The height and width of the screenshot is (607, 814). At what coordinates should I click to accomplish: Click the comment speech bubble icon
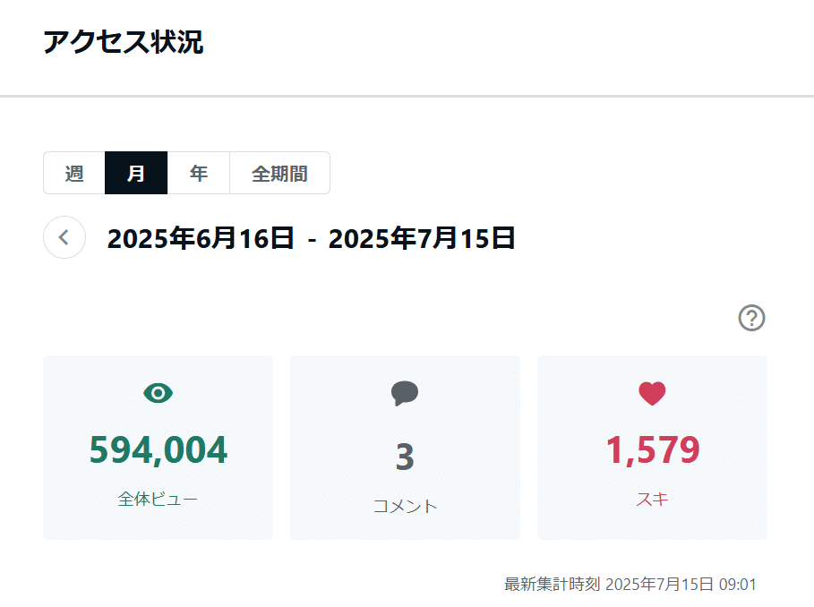point(405,393)
